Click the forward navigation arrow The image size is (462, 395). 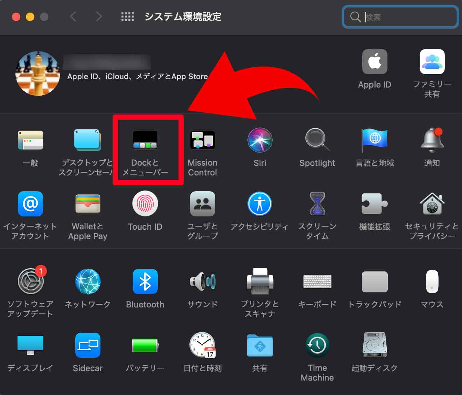(99, 16)
